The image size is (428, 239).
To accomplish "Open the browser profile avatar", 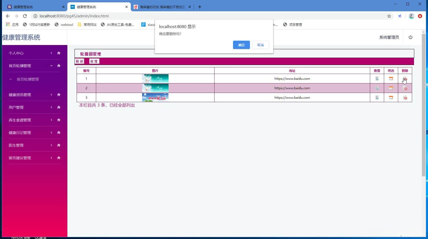I will coord(411,16).
